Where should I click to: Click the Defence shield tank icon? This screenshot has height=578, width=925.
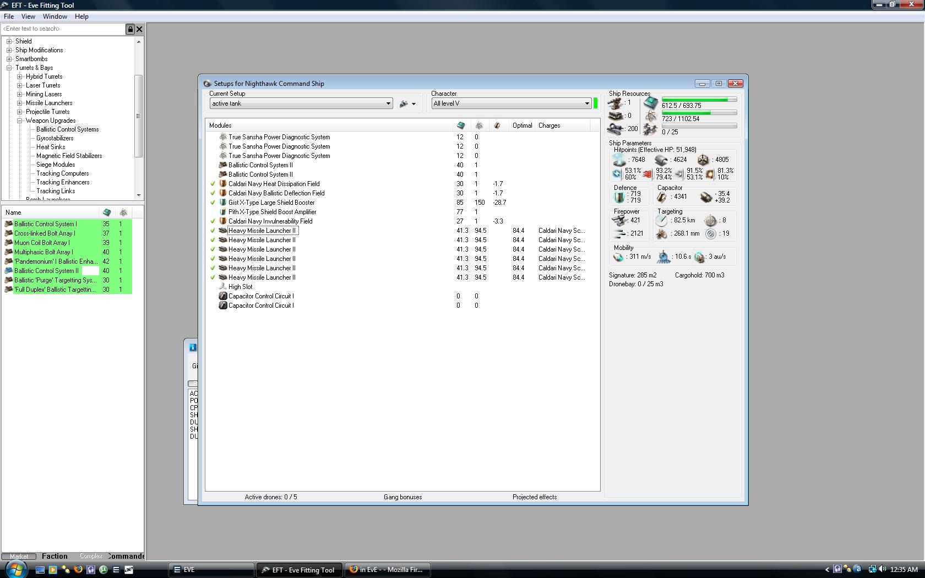click(619, 197)
